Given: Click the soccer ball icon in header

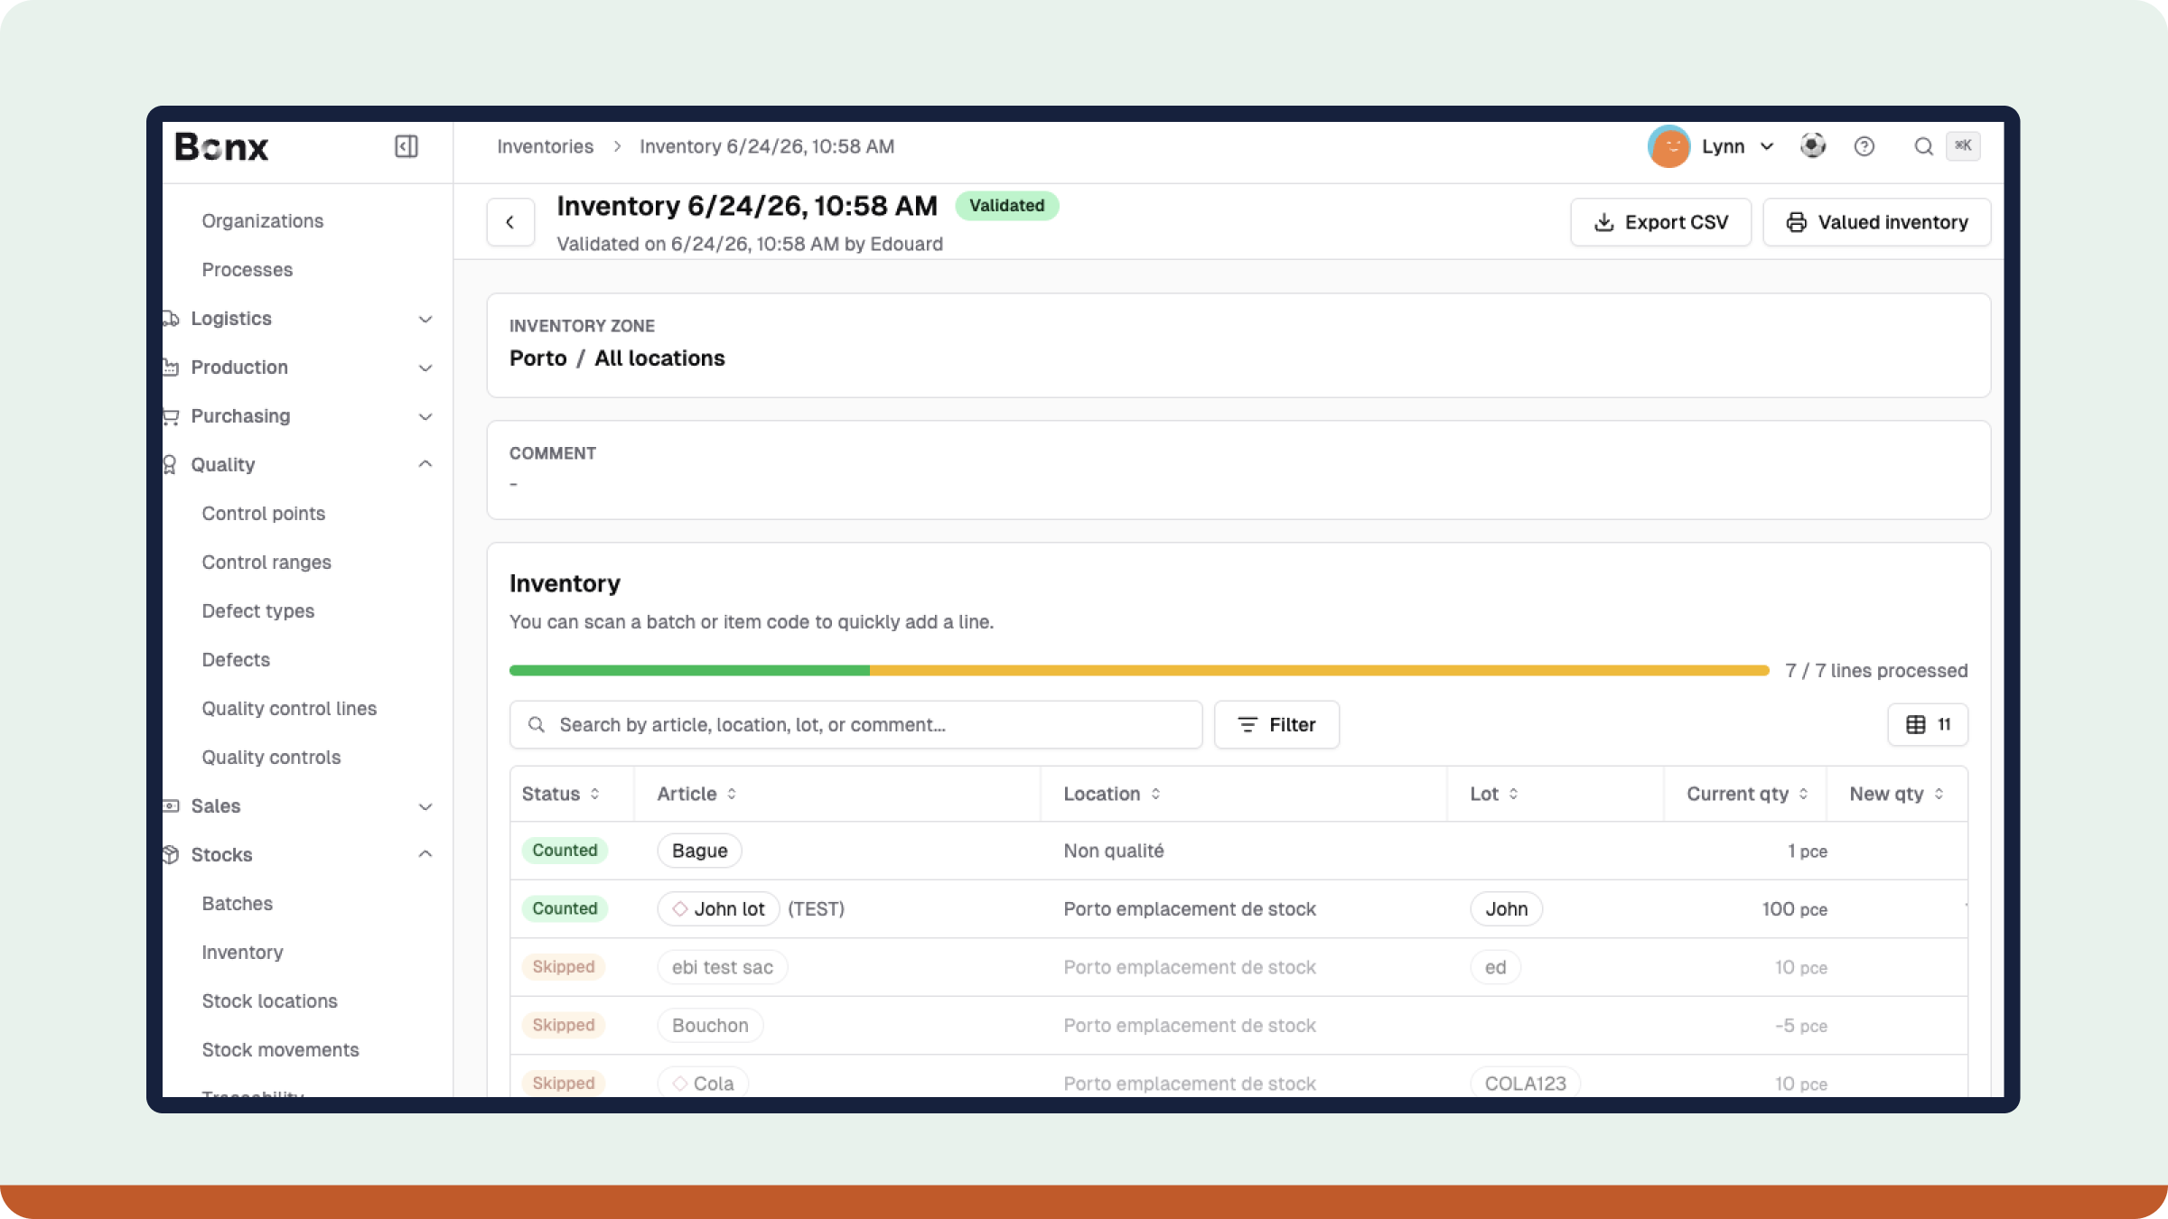Looking at the screenshot, I should click(1812, 145).
